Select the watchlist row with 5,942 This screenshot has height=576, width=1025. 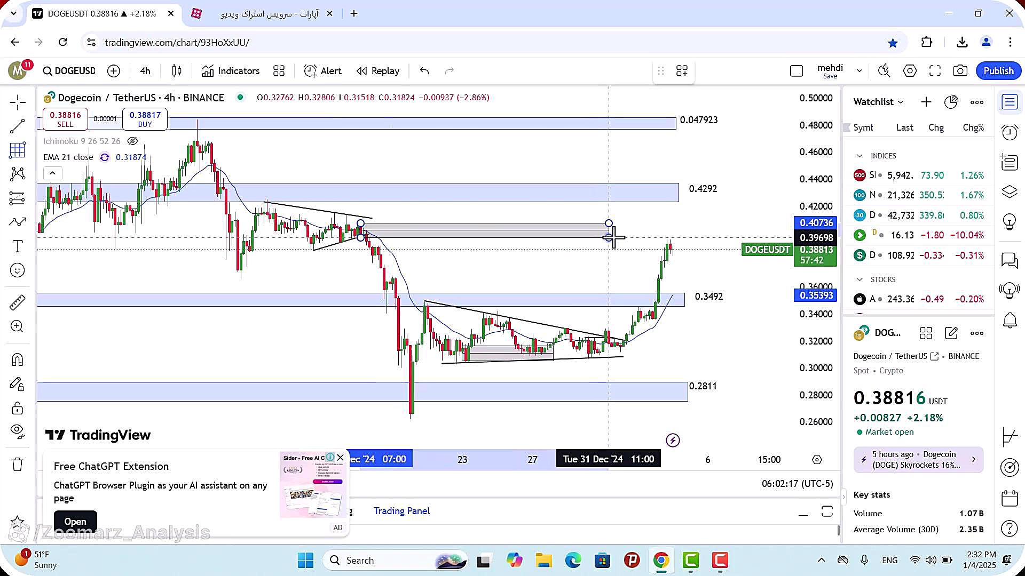[x=919, y=175]
